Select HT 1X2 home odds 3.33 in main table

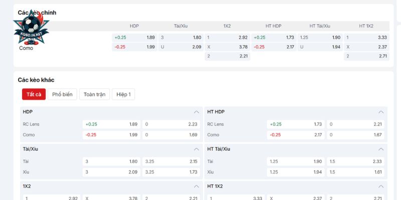coord(366,37)
